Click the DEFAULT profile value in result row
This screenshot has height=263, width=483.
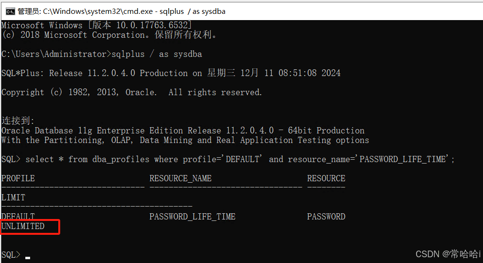pyautogui.click(x=18, y=217)
